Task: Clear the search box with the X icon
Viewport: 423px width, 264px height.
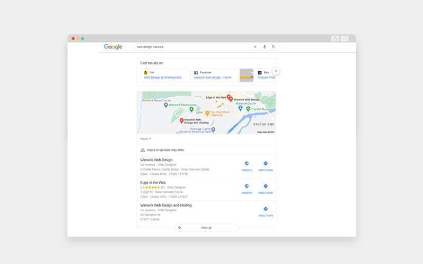Action: click(x=255, y=47)
